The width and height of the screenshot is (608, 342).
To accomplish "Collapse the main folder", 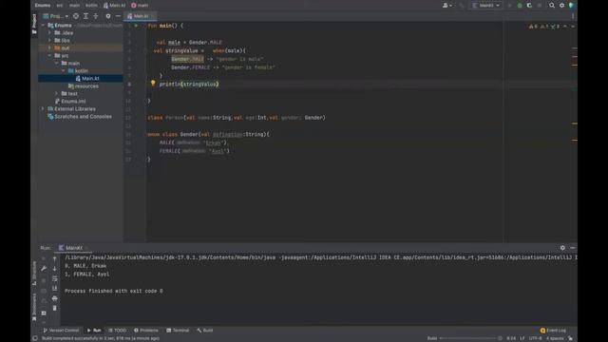I will 57,64.
